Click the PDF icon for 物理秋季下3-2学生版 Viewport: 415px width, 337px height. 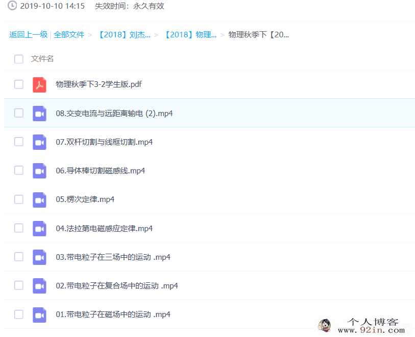(39, 85)
